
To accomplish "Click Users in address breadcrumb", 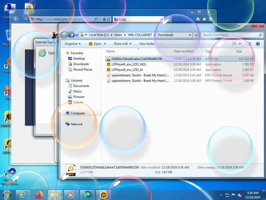I will pyautogui.click(x=118, y=35).
